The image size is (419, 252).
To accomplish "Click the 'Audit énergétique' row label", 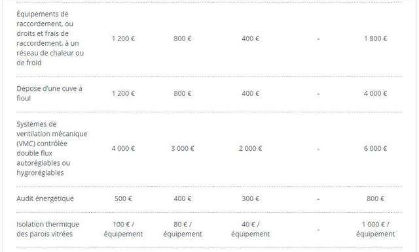I will click(45, 198).
